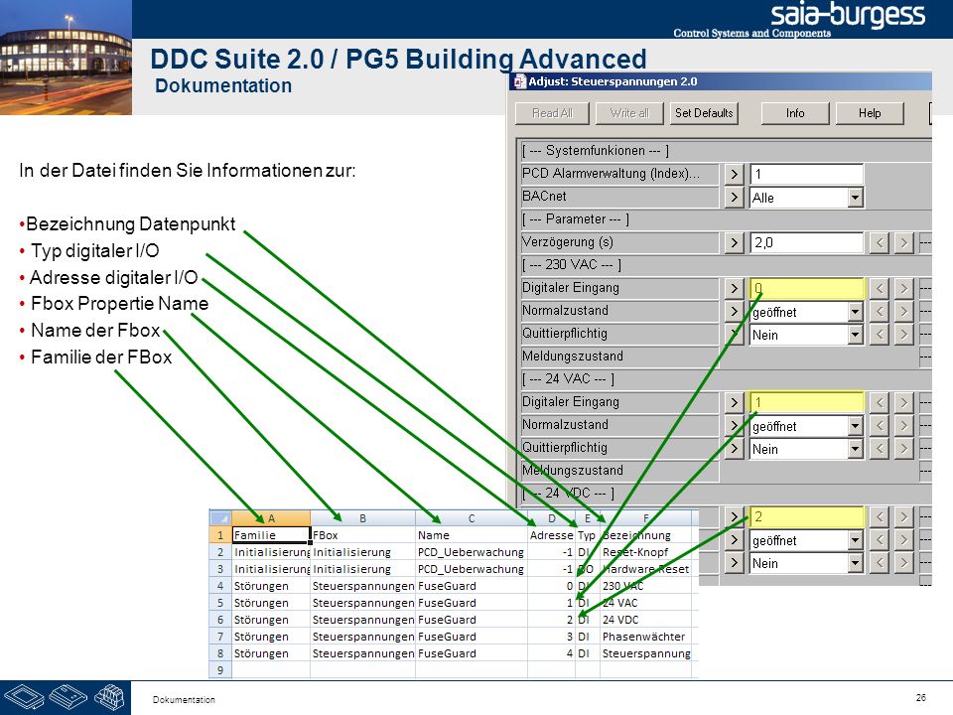Image resolution: width=953 pixels, height=715 pixels.
Task: Click the far-right > stepper in the Verzögerung row
Action: (903, 243)
